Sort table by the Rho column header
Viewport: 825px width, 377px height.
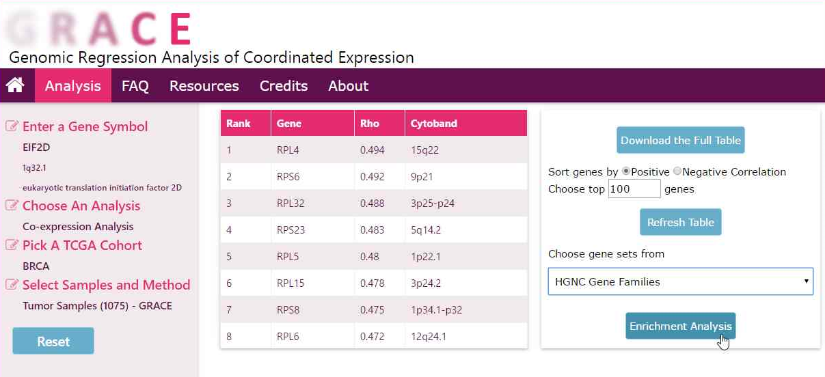point(369,124)
